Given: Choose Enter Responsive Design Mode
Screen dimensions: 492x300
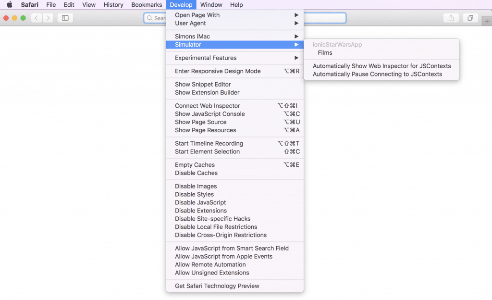Looking at the screenshot, I should pyautogui.click(x=234, y=71).
